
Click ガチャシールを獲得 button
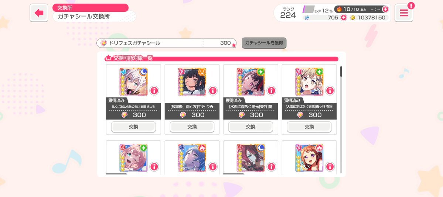tap(264, 43)
